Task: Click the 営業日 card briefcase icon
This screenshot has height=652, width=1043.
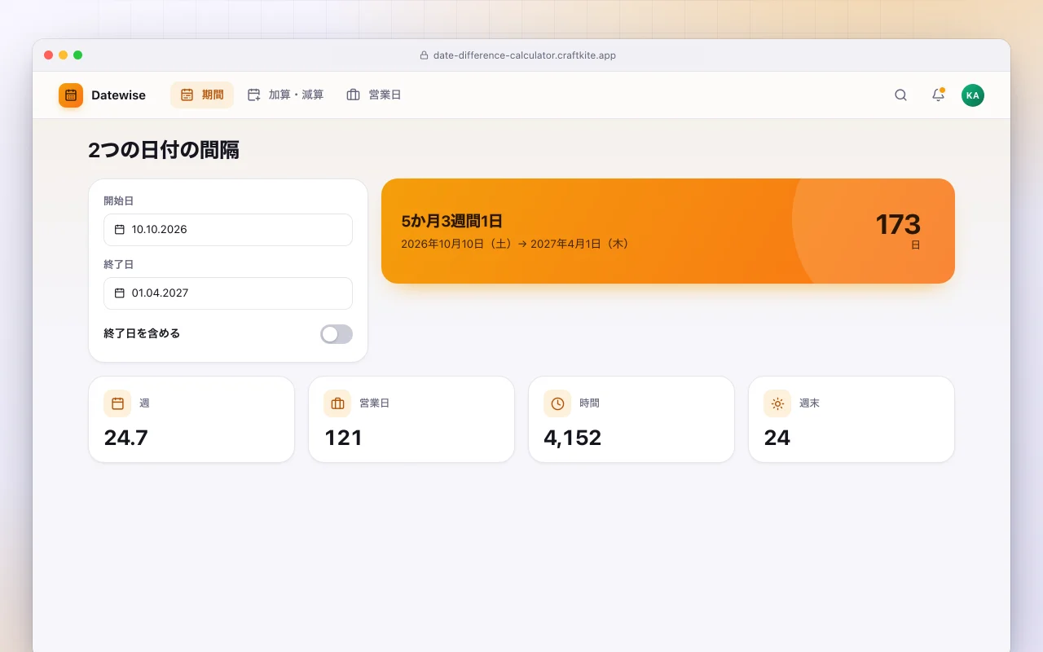Action: 337,403
